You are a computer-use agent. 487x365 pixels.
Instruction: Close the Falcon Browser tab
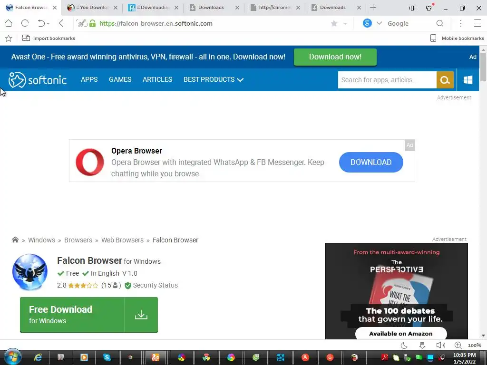[55, 8]
